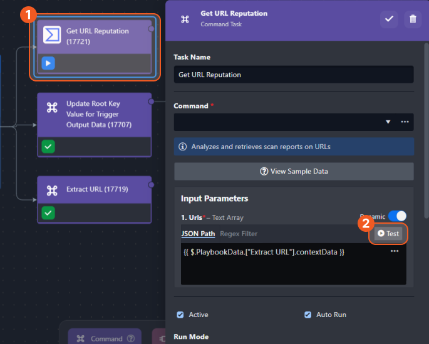Click into the Task Name field
The height and width of the screenshot is (344, 429).
pos(294,75)
